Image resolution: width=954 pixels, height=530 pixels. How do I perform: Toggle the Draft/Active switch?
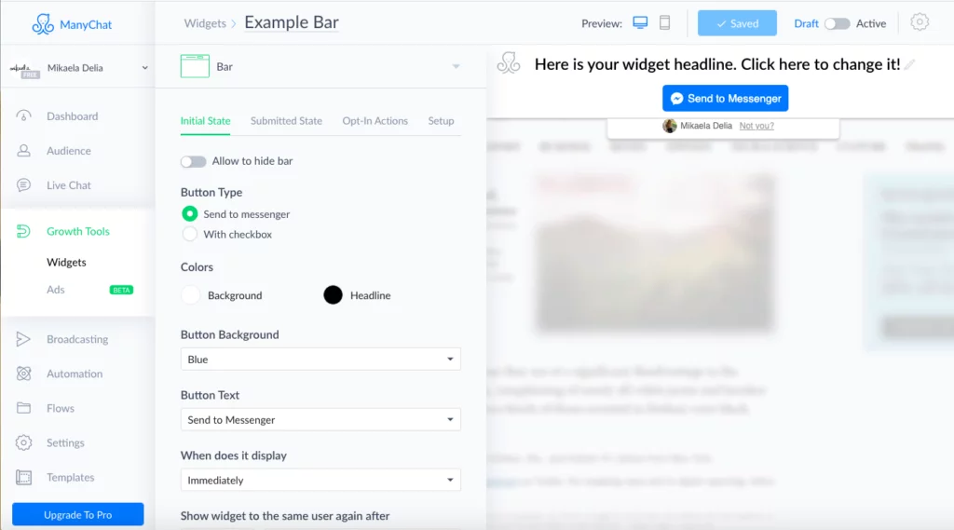coord(838,23)
